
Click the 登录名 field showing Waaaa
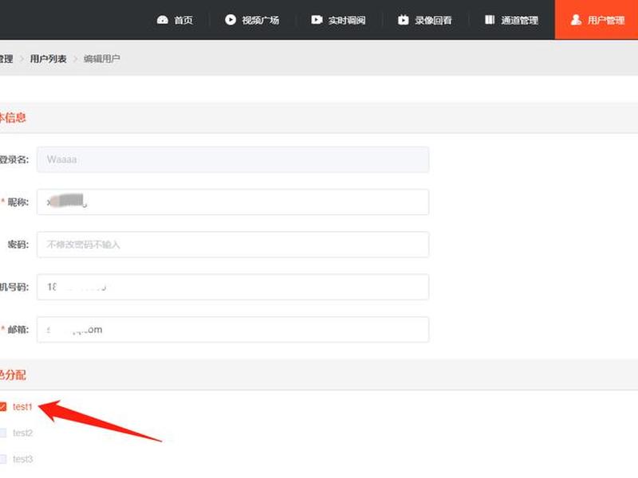[x=233, y=159]
